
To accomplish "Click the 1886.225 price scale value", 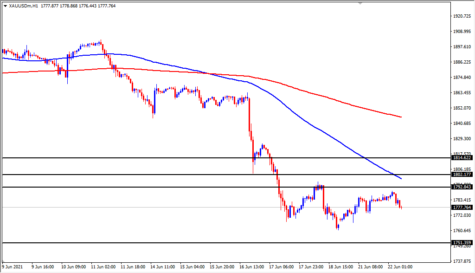I will click(x=462, y=62).
